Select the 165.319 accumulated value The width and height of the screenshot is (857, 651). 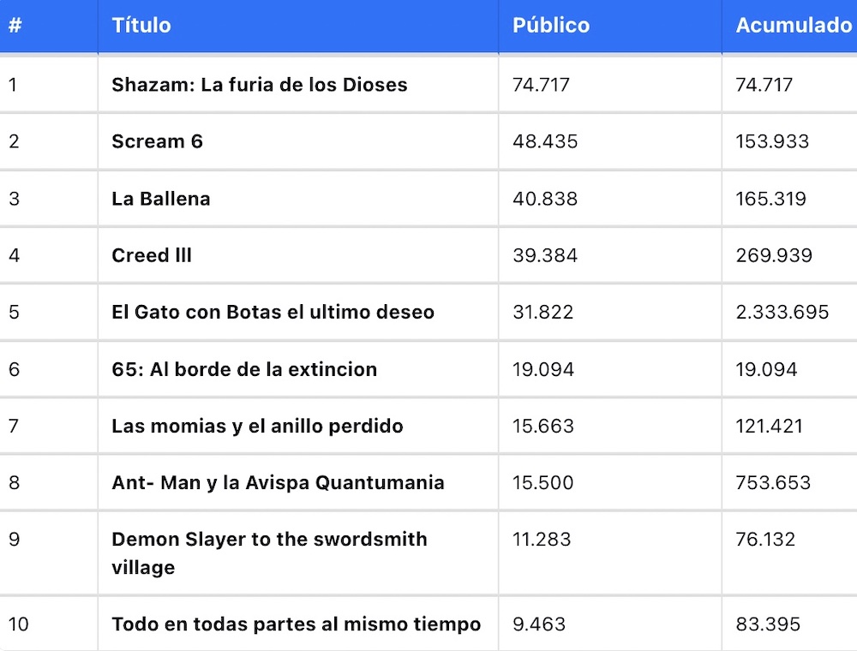tap(770, 199)
